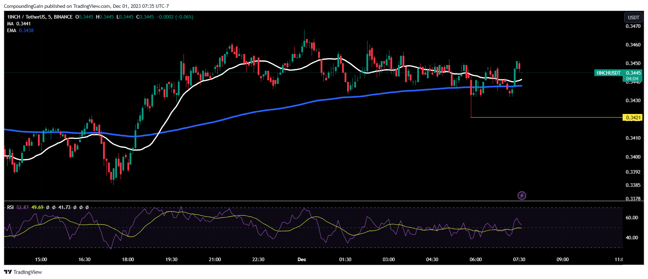Click the 15:00 time axis label
Image resolution: width=648 pixels, height=279 pixels.
coord(41,259)
